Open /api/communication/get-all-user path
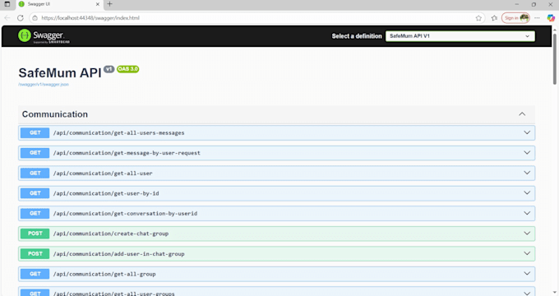 [x=103, y=173]
